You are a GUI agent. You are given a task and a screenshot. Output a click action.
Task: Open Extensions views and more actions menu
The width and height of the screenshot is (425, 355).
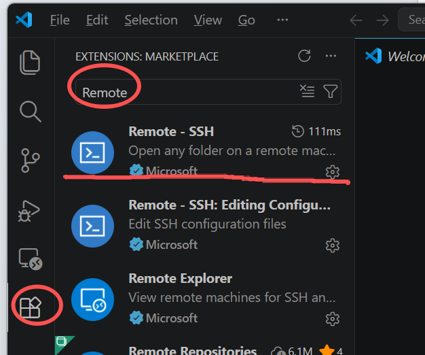[x=331, y=56]
